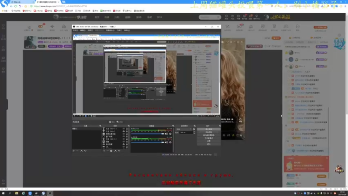The width and height of the screenshot is (348, 196).
Task: Expand 游戏 dropdown in Douyu navigation
Action: click(139, 17)
